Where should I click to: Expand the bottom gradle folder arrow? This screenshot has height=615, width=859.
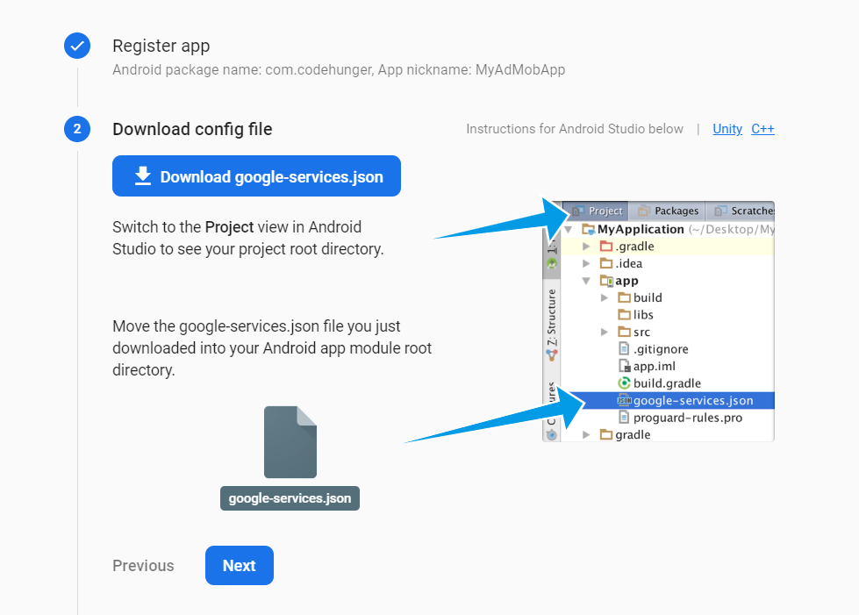click(x=586, y=435)
